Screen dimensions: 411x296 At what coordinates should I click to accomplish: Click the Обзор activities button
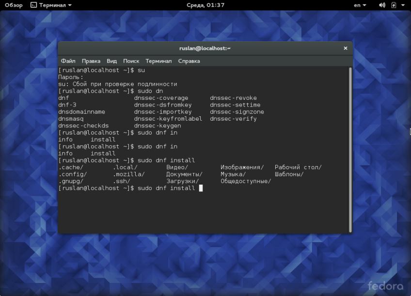coord(14,5)
